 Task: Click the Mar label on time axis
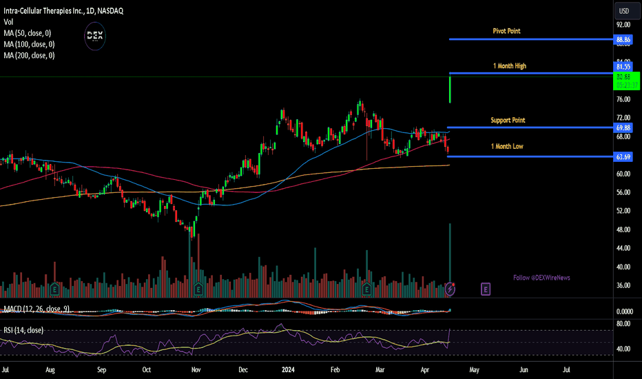tap(380, 369)
